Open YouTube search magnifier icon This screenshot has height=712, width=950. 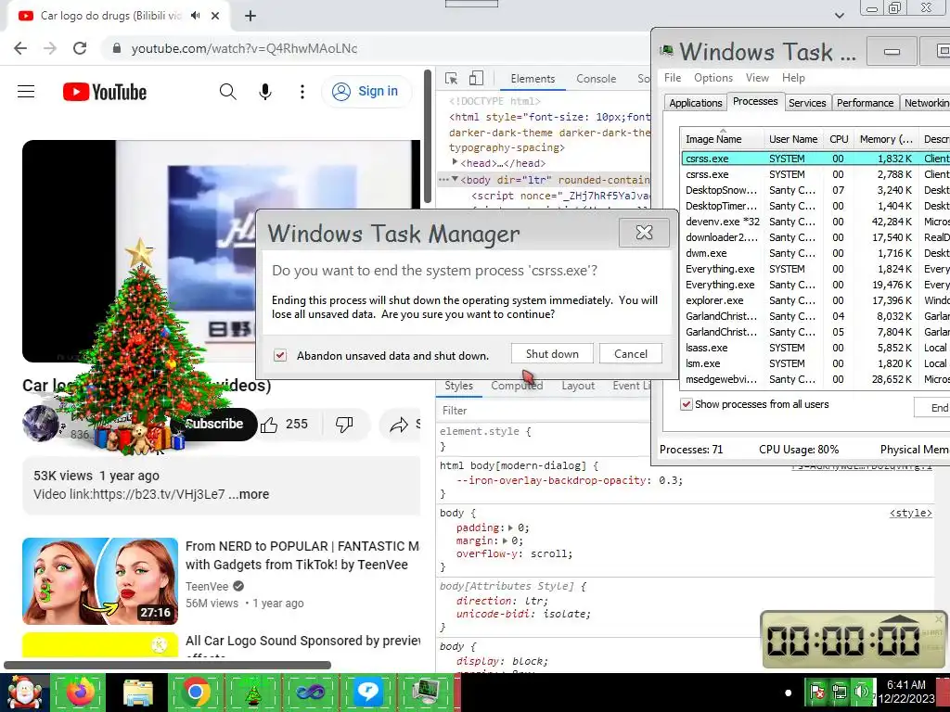click(228, 92)
